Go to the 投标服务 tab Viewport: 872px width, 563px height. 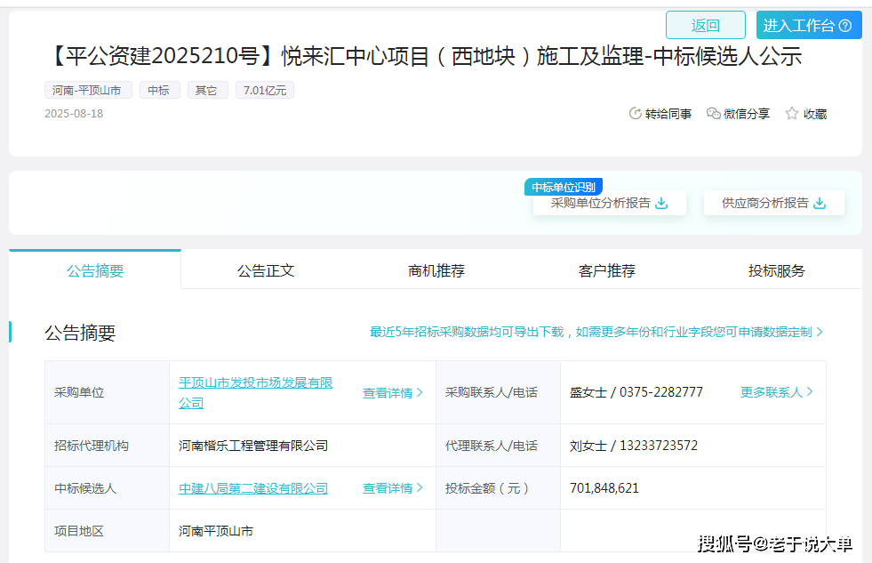(777, 270)
